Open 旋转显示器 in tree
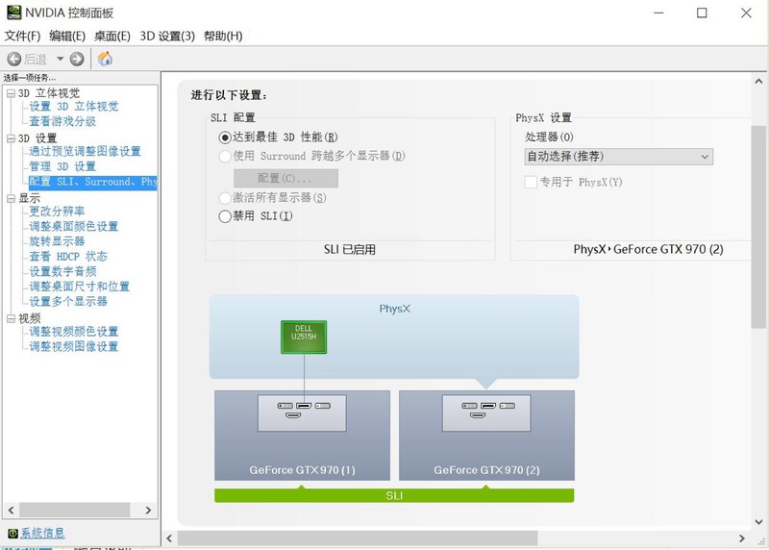769x550 pixels. (x=57, y=241)
